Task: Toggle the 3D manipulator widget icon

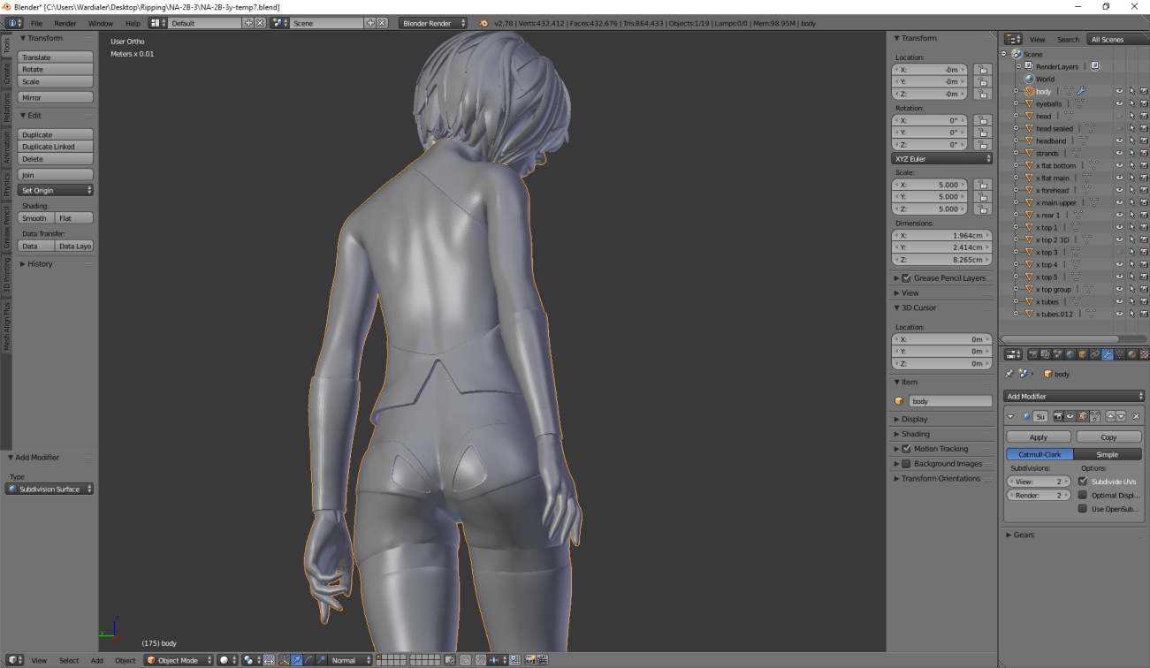Action: pos(284,660)
